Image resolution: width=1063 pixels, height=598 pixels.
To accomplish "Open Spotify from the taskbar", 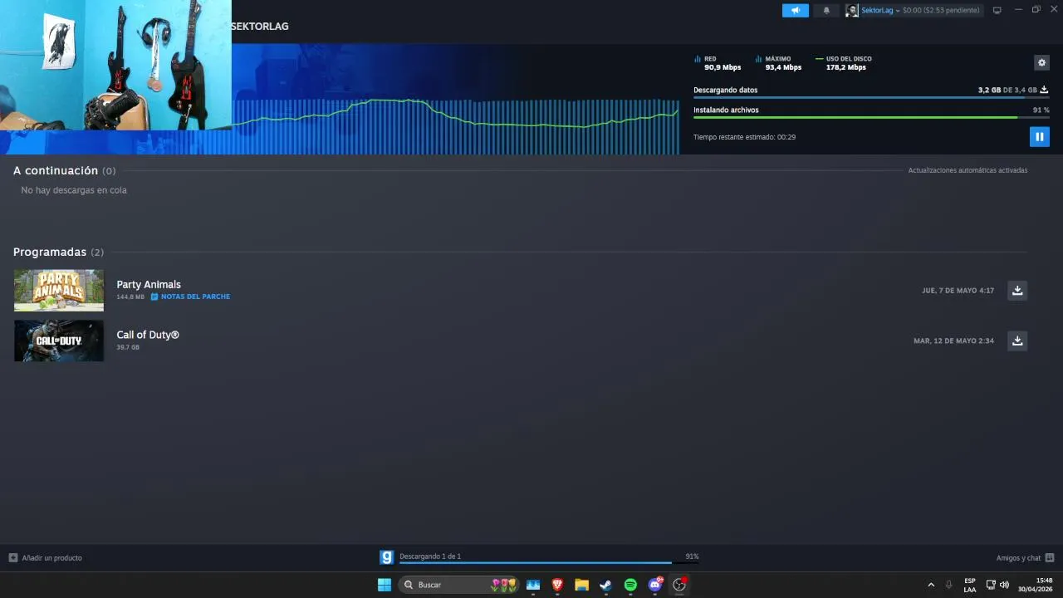I will click(x=630, y=585).
